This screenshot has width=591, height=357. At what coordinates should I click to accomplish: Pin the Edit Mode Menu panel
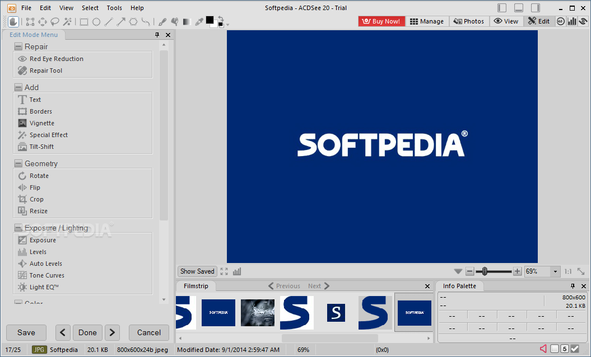[x=157, y=35]
